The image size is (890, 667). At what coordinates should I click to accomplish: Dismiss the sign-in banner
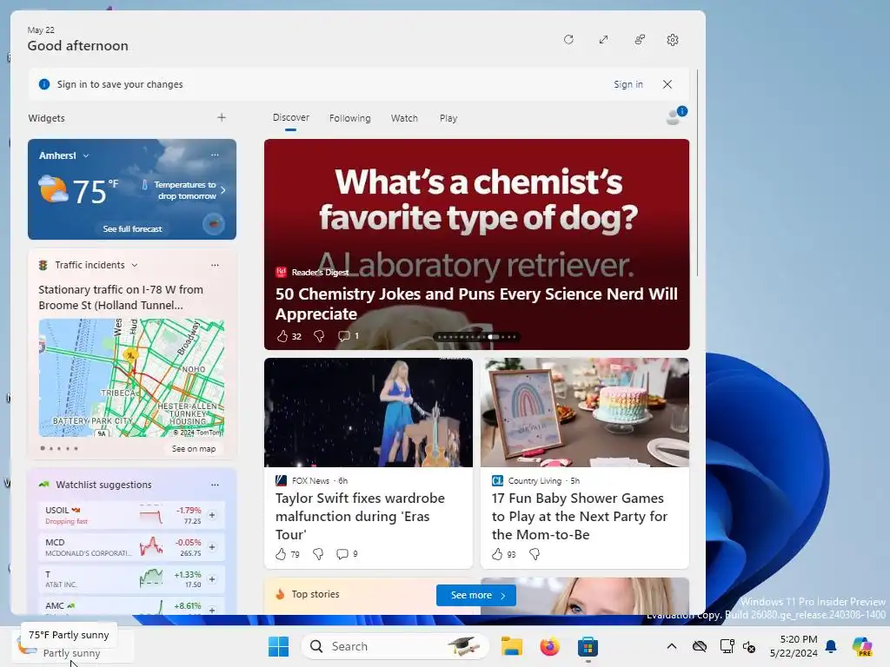tap(667, 84)
